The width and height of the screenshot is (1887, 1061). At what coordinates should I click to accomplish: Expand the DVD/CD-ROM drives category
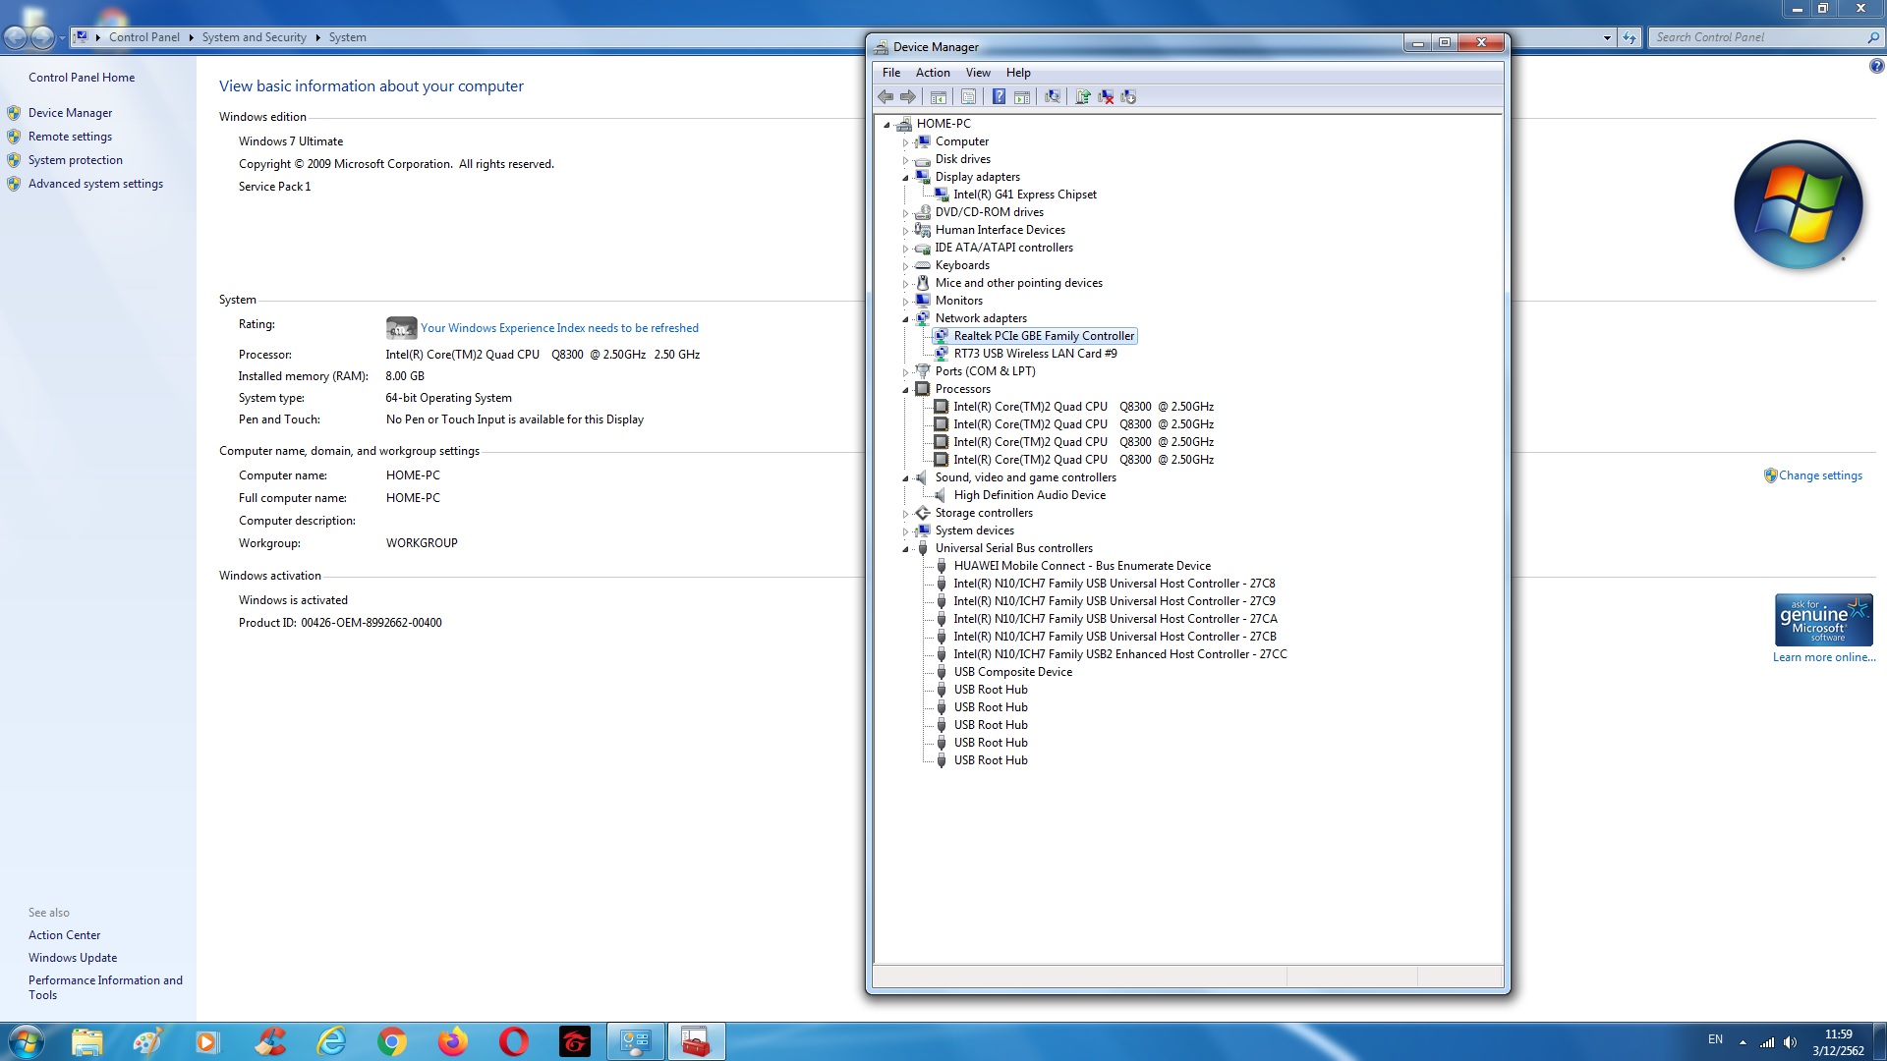point(905,213)
